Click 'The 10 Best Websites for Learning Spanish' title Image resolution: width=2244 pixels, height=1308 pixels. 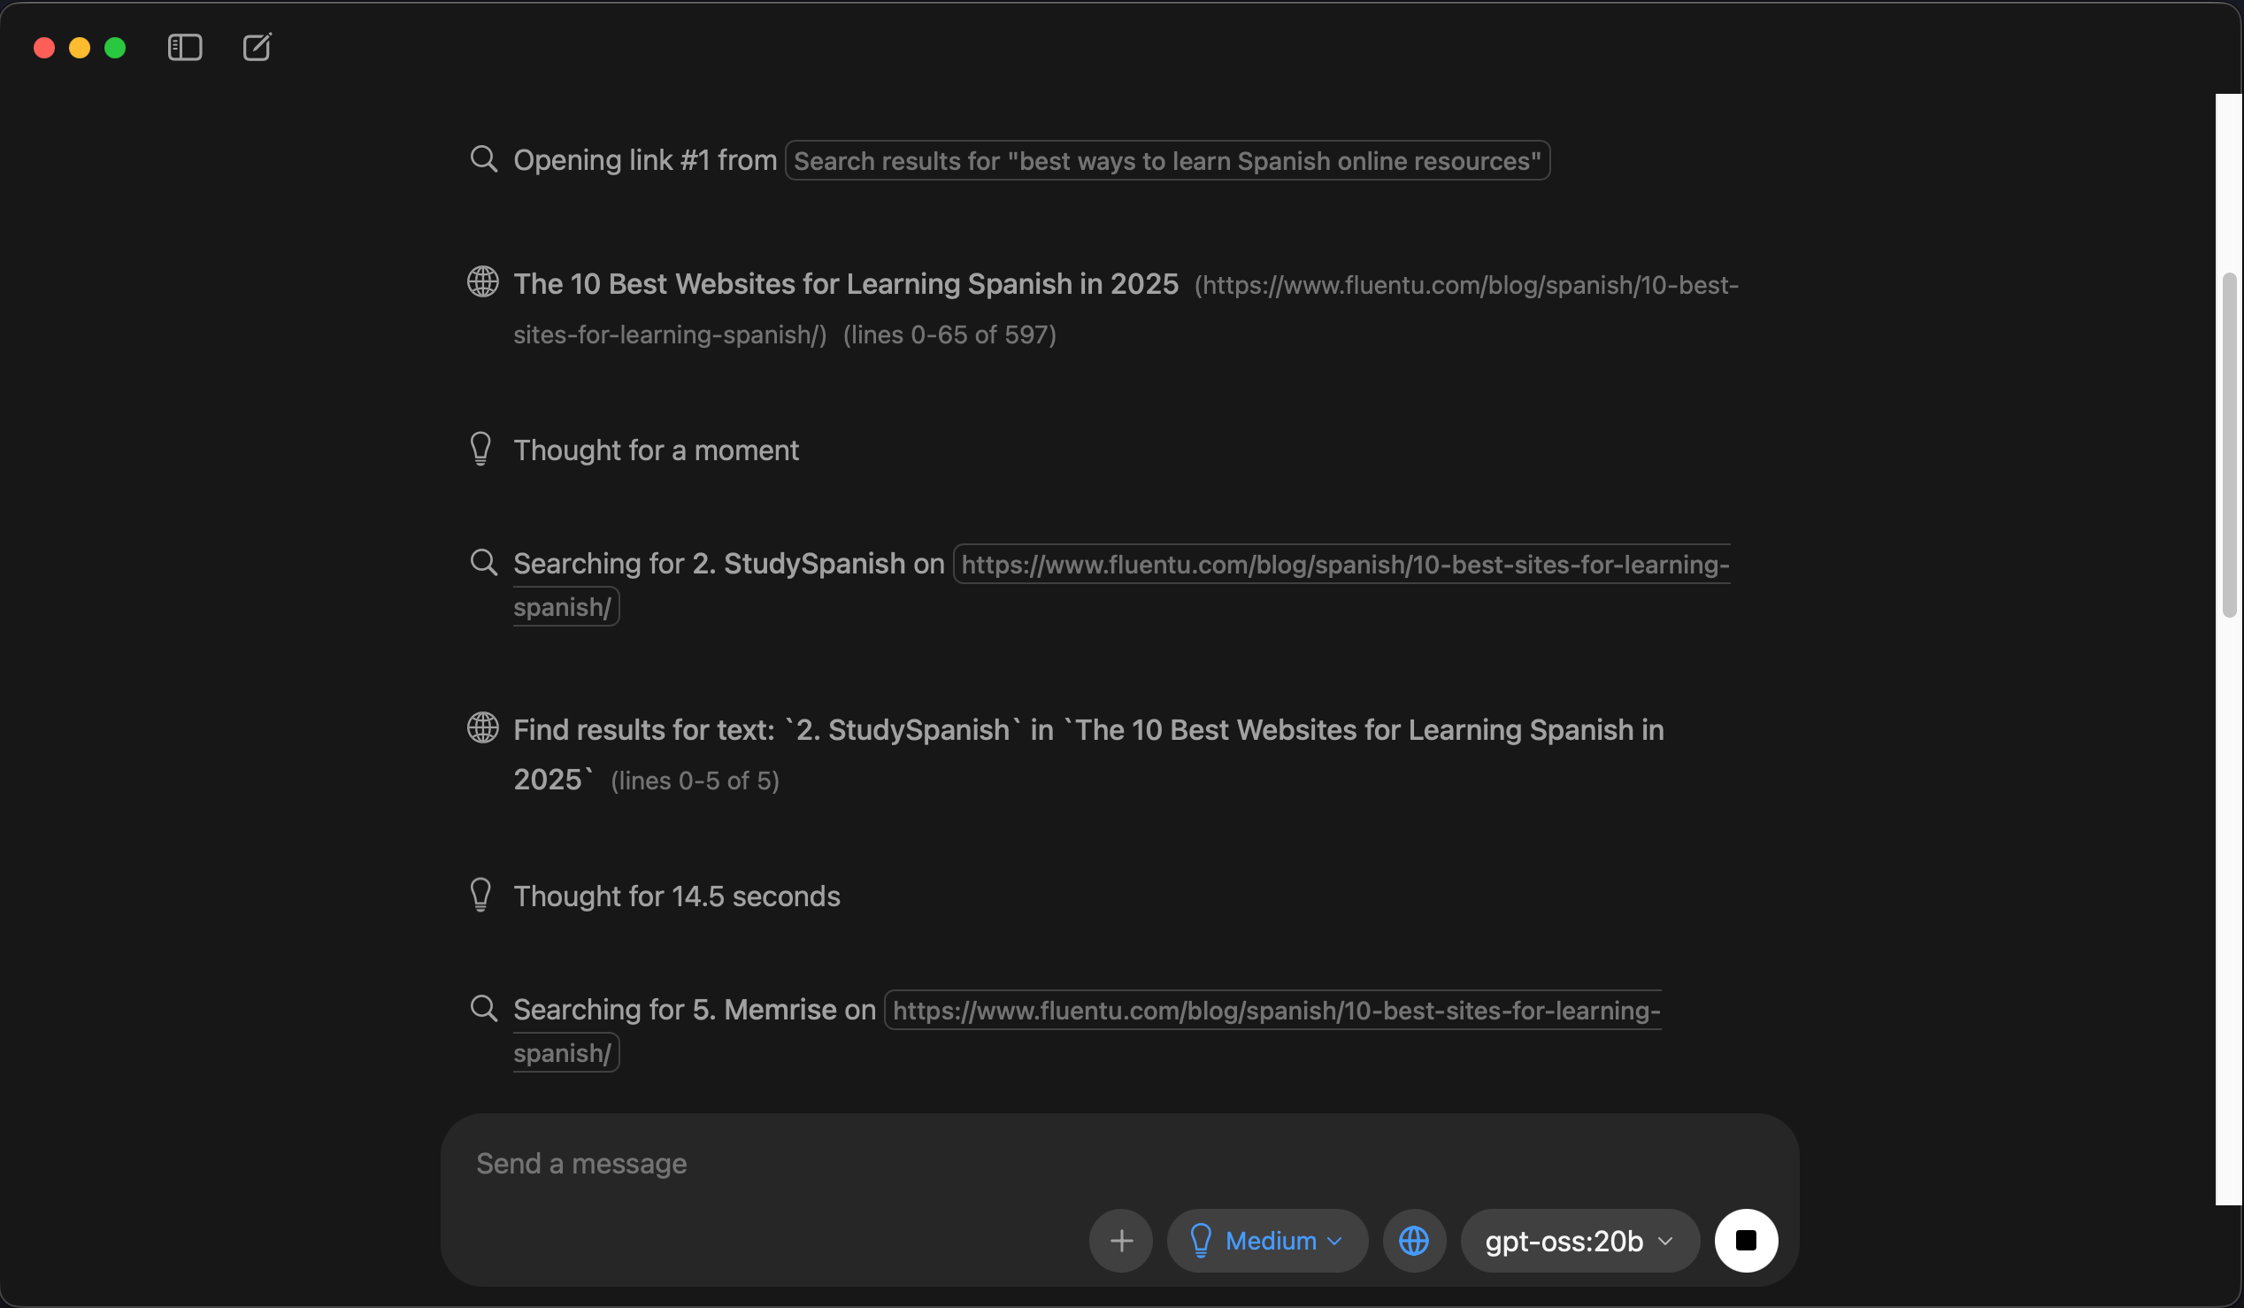tap(845, 284)
